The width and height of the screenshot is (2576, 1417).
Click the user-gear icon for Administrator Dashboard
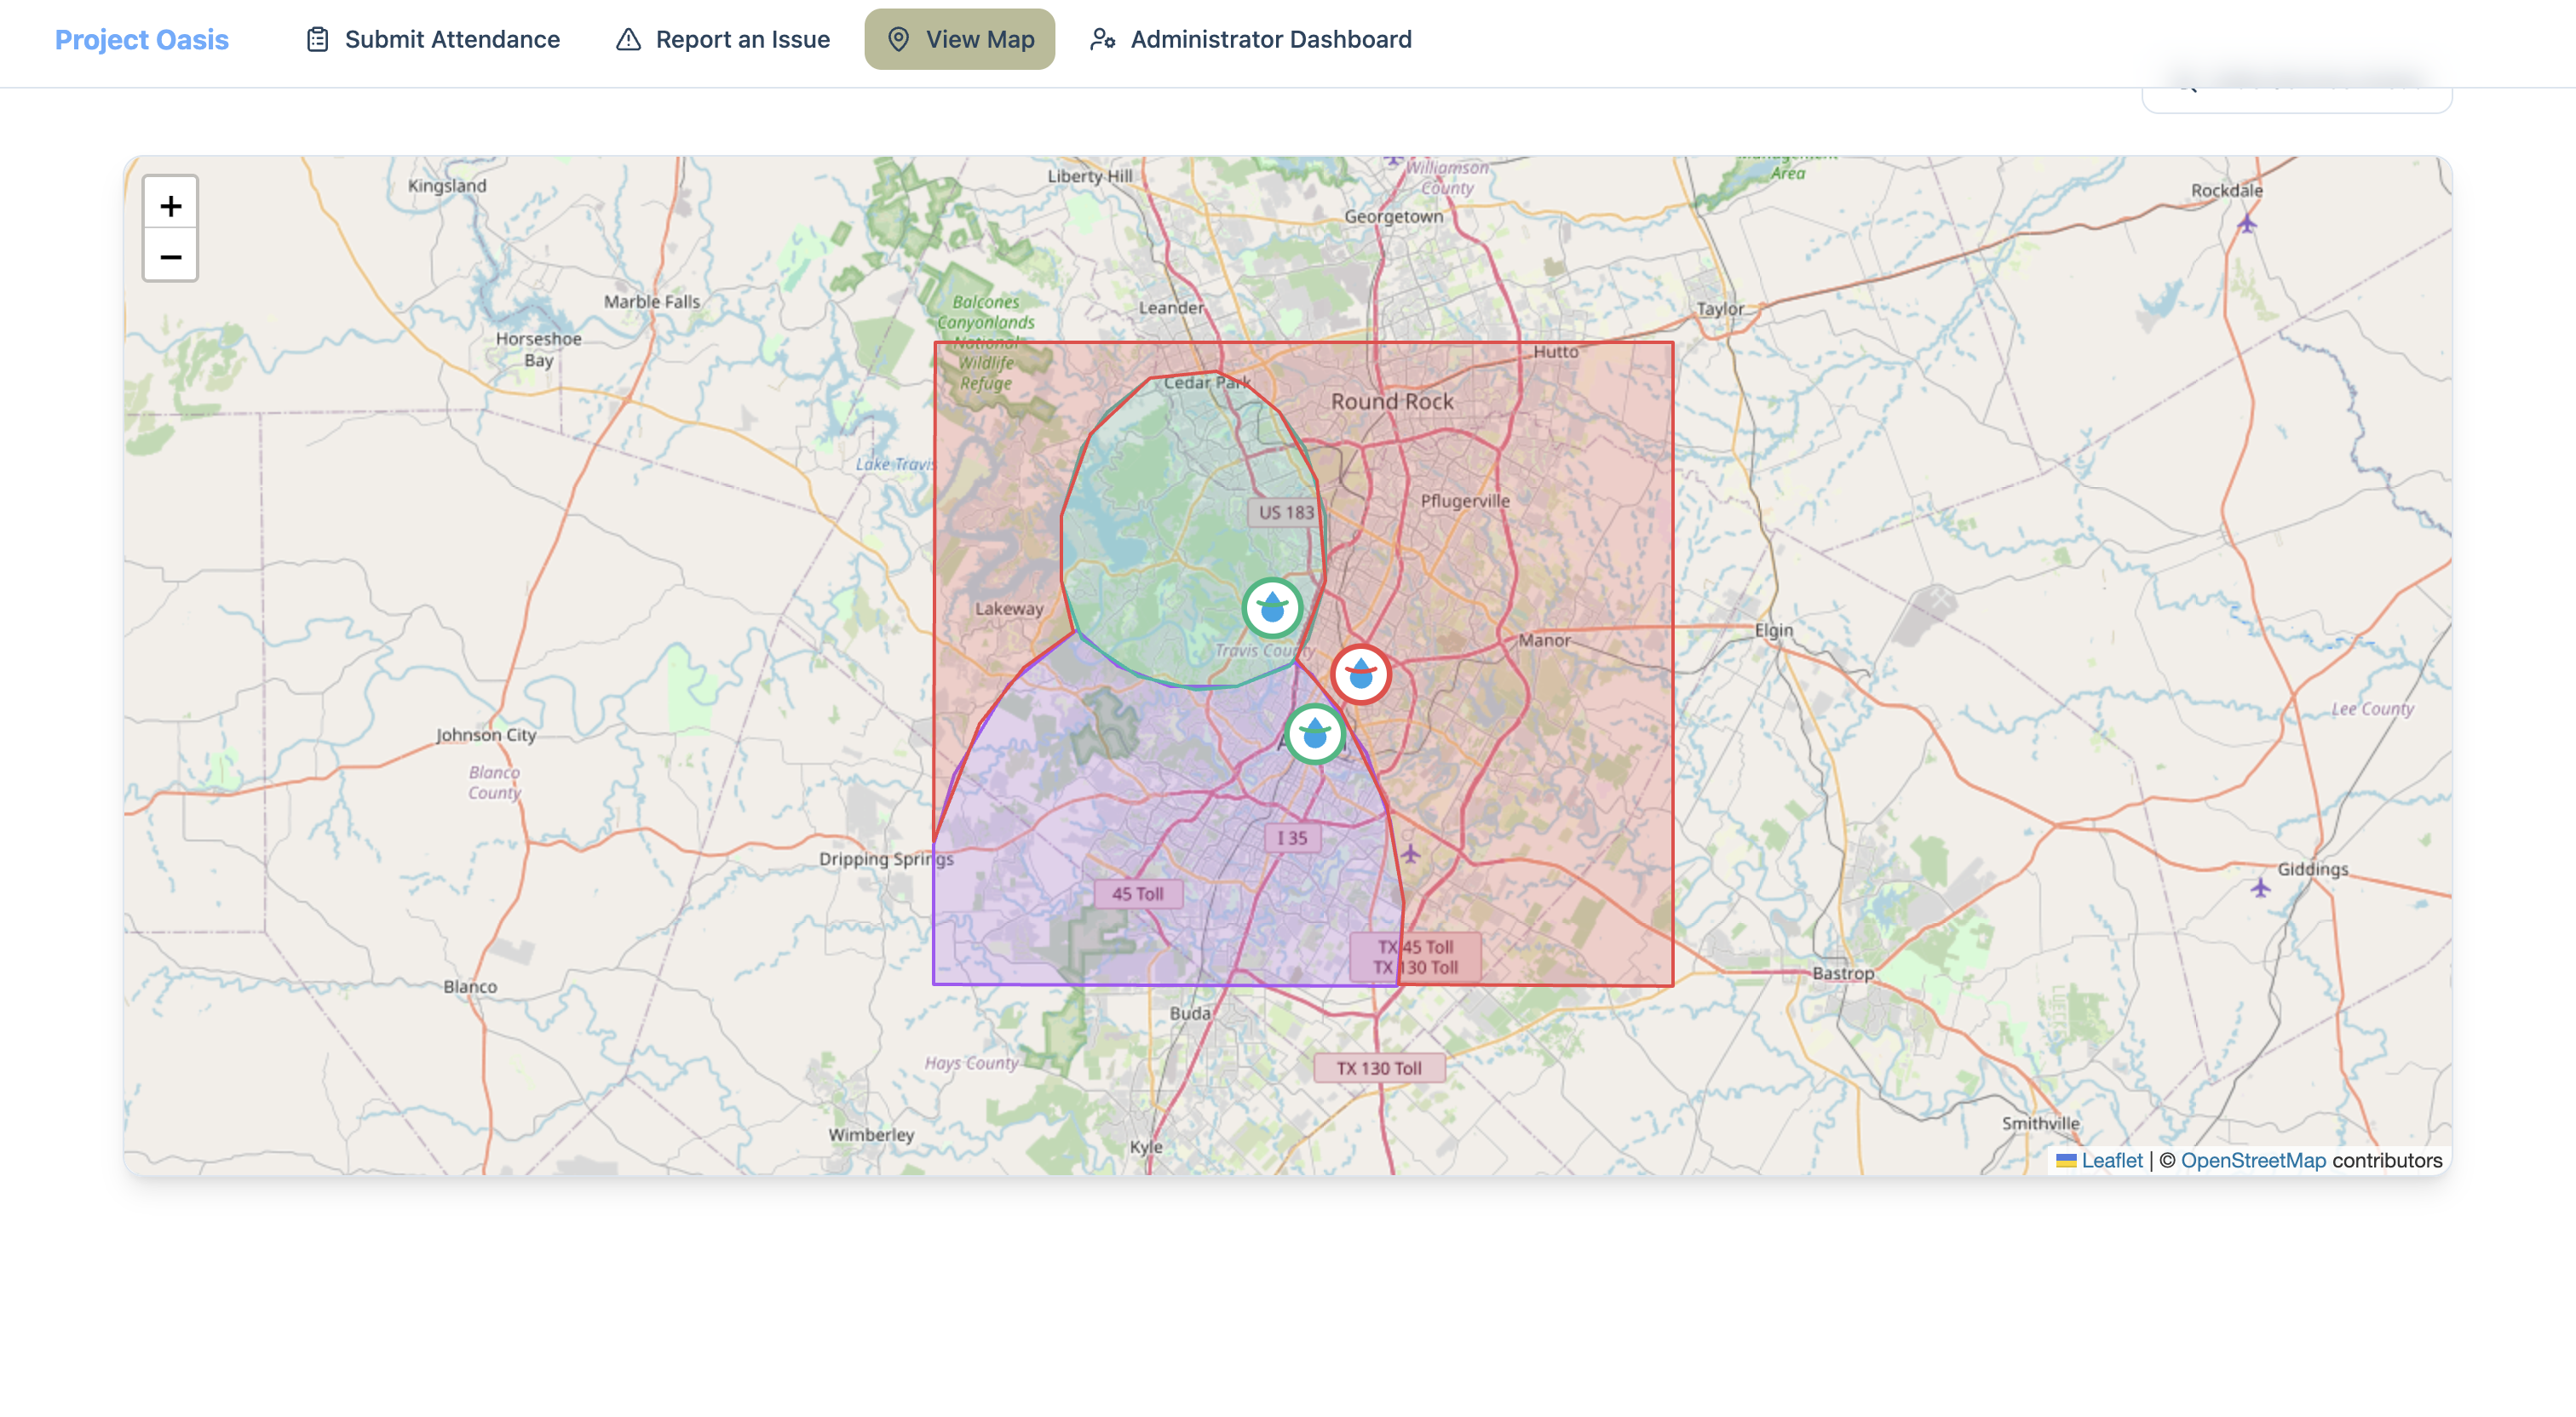click(x=1102, y=39)
